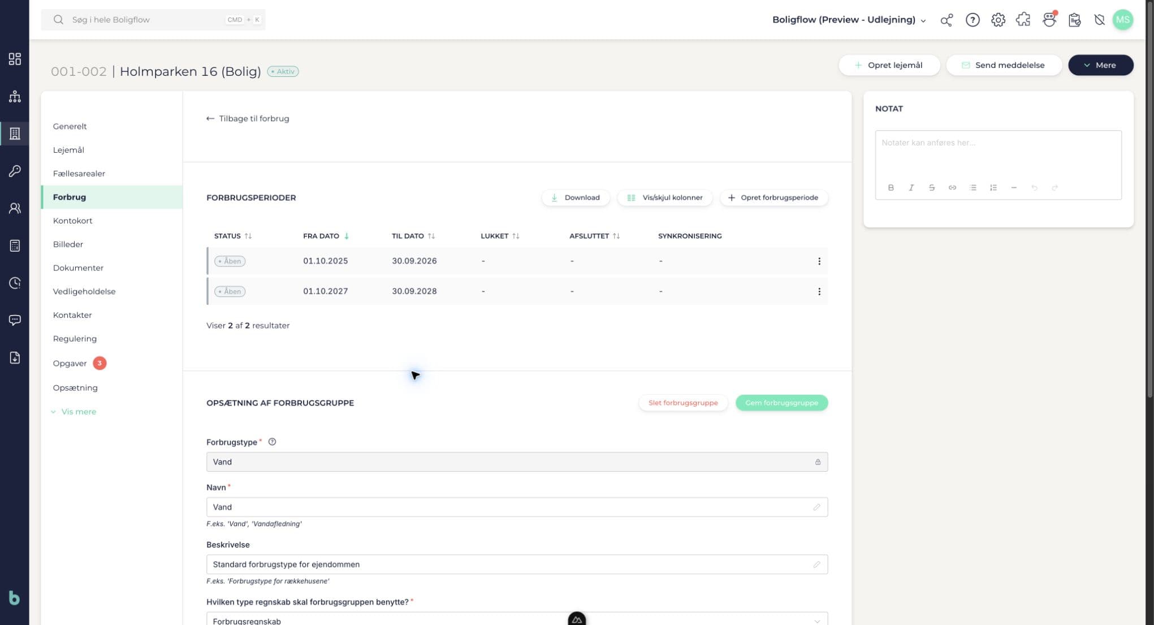Expand Vis mere in the side menu
This screenshot has width=1154, height=625.
pyautogui.click(x=74, y=412)
